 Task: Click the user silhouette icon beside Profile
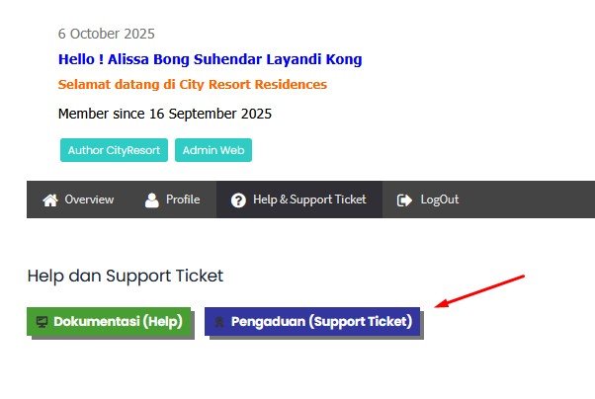[152, 199]
